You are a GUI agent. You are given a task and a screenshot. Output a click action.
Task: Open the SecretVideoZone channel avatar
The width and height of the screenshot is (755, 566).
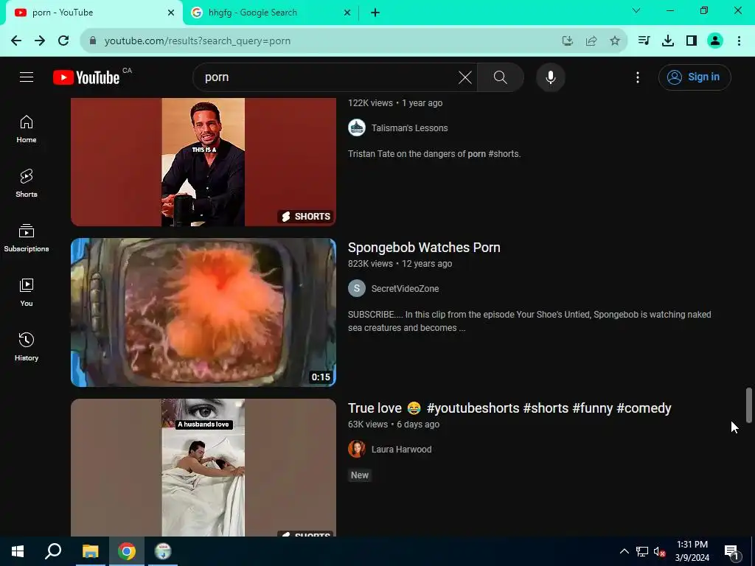(x=357, y=289)
